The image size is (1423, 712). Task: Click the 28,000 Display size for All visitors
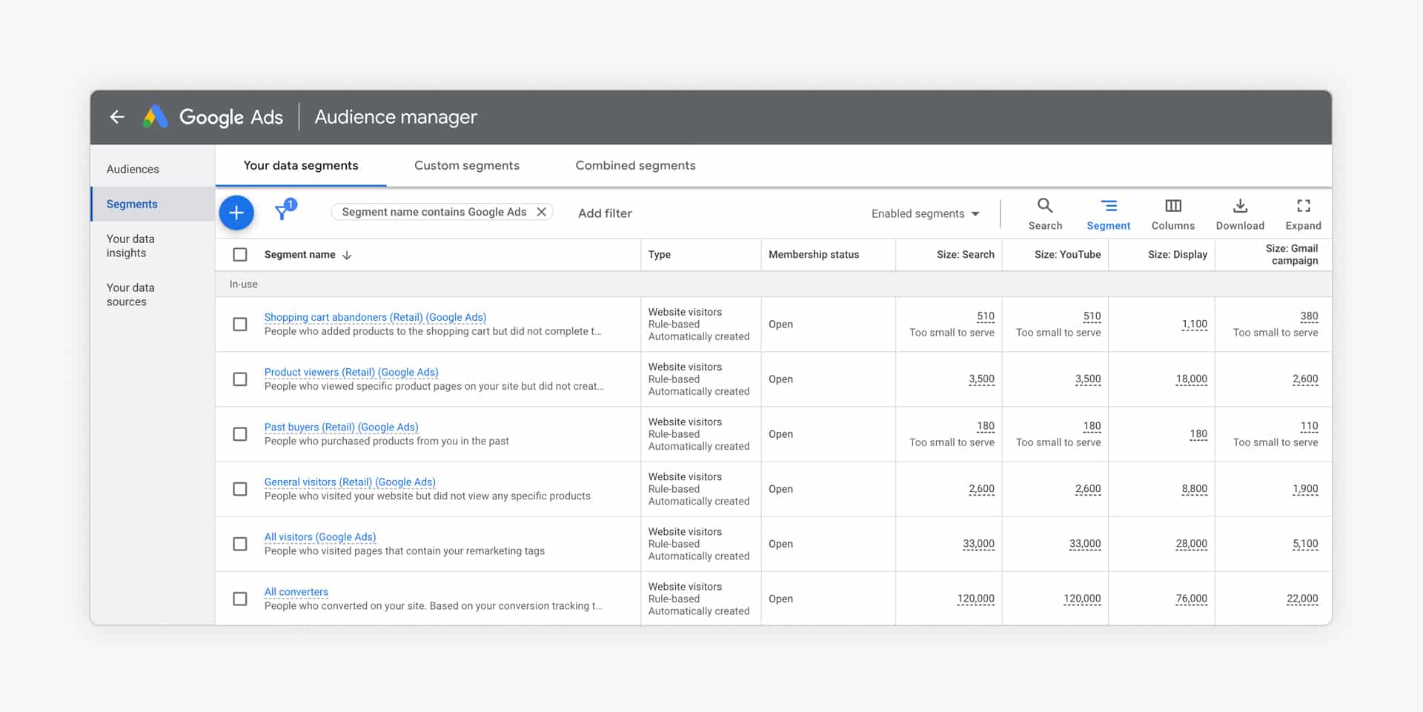[x=1191, y=544]
